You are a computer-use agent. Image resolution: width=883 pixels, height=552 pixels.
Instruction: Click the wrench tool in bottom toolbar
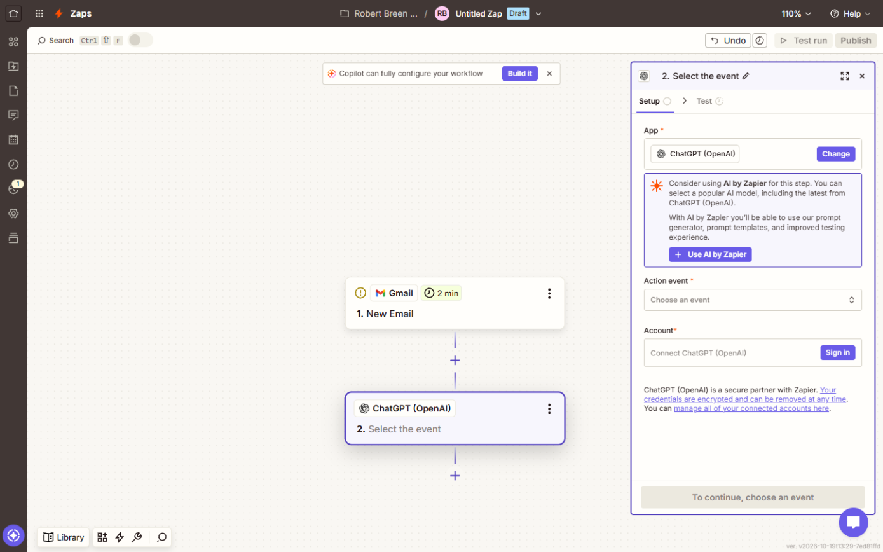tap(137, 537)
